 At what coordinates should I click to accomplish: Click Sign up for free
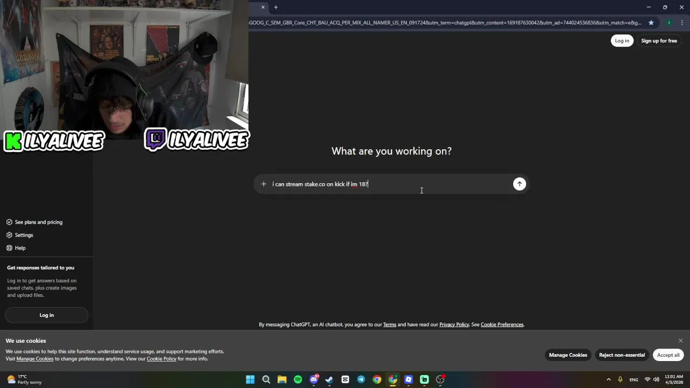coord(659,40)
